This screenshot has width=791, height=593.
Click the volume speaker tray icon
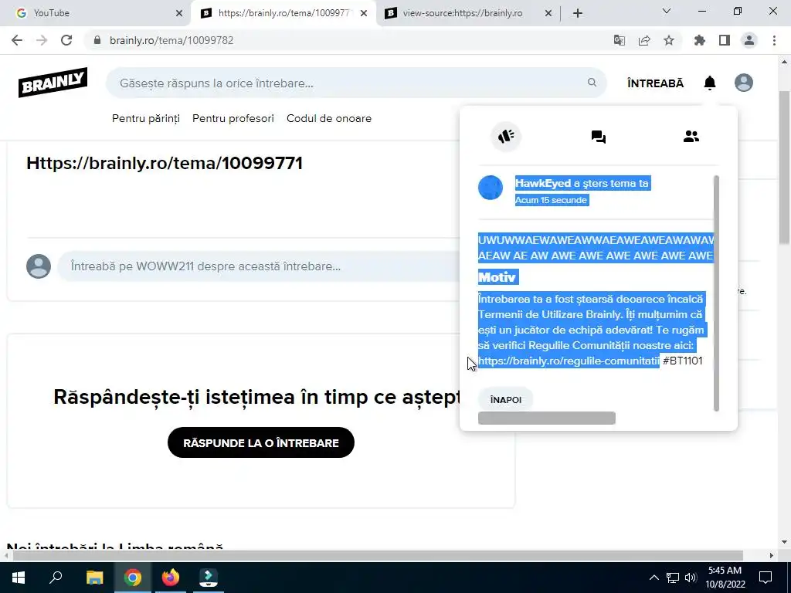tap(691, 578)
